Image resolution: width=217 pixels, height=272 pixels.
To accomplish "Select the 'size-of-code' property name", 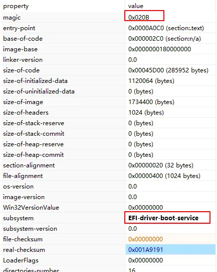I will pyautogui.click(x=21, y=70).
